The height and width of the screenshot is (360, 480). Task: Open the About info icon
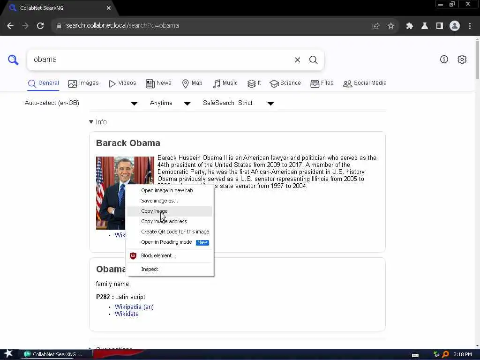444,60
